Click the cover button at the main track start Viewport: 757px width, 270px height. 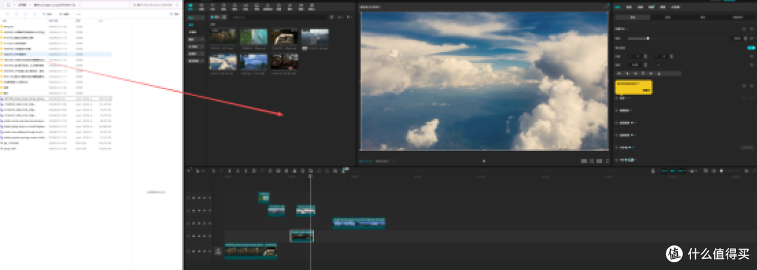click(218, 250)
